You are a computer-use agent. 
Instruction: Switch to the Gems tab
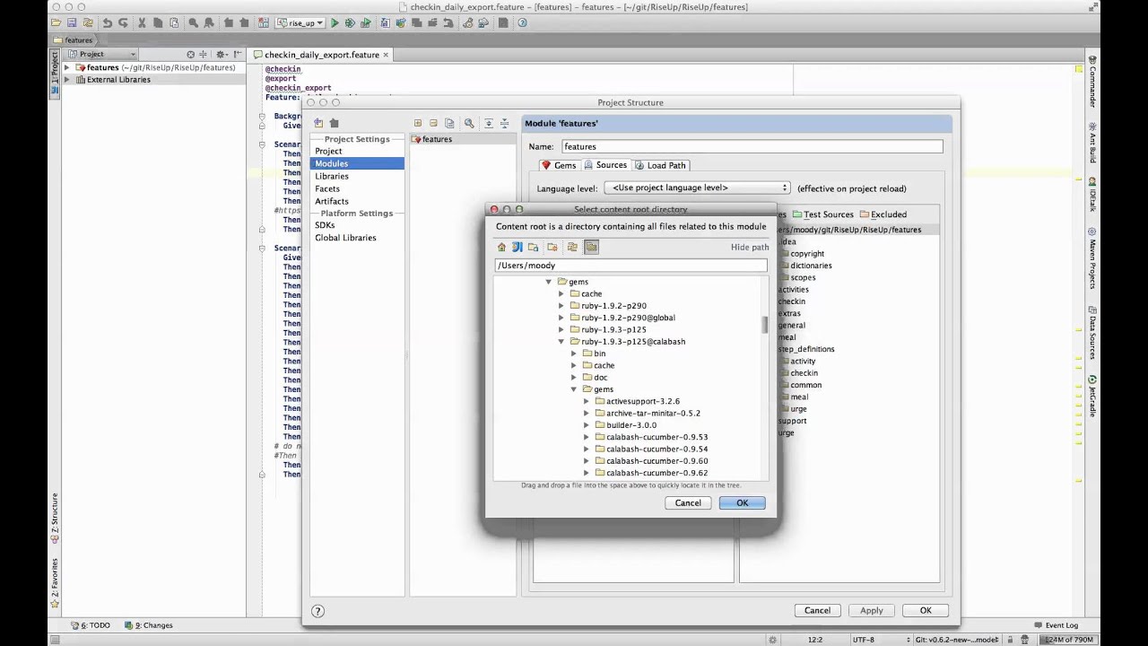[558, 165]
